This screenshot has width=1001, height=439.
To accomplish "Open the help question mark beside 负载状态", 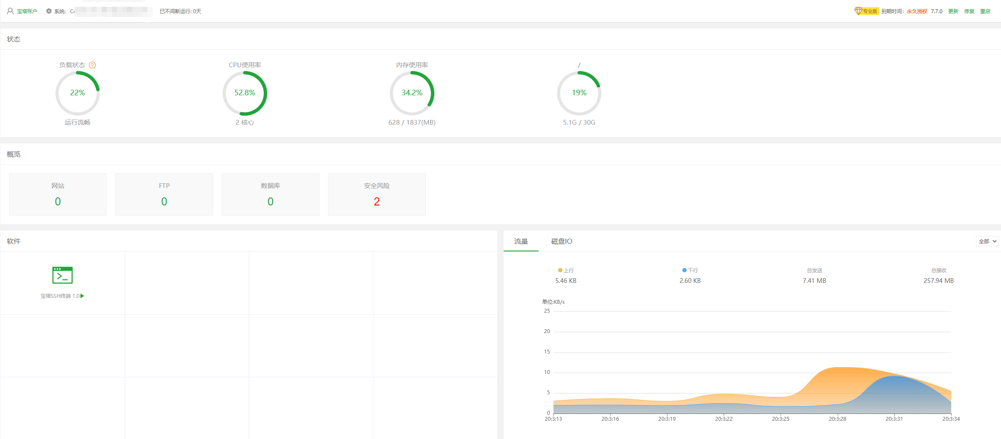I will click(93, 65).
